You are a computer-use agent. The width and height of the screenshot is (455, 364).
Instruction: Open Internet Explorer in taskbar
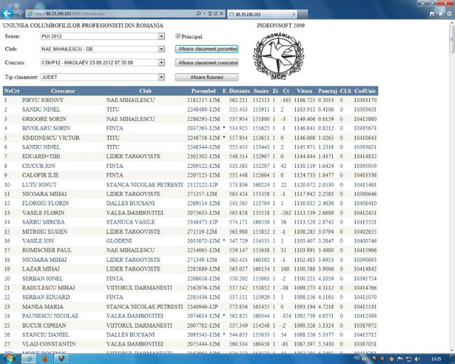[29, 359]
